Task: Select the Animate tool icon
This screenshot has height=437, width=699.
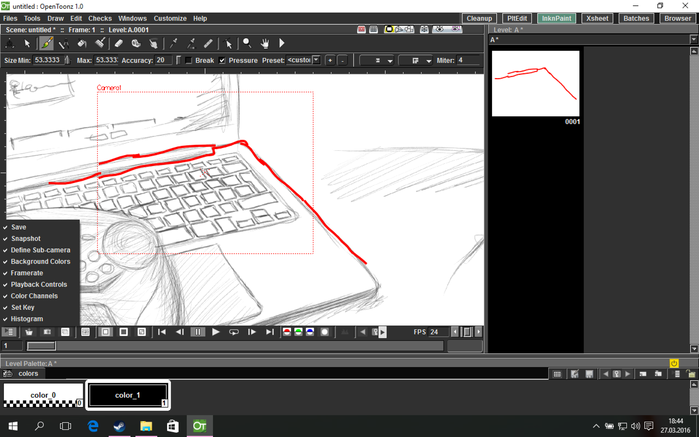Action: [x=10, y=43]
